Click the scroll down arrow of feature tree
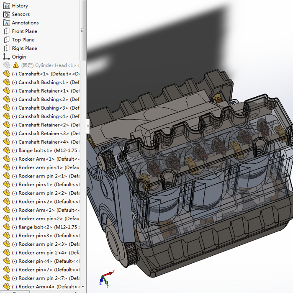Viewport: 293px width, 293px height. [x=83, y=287]
